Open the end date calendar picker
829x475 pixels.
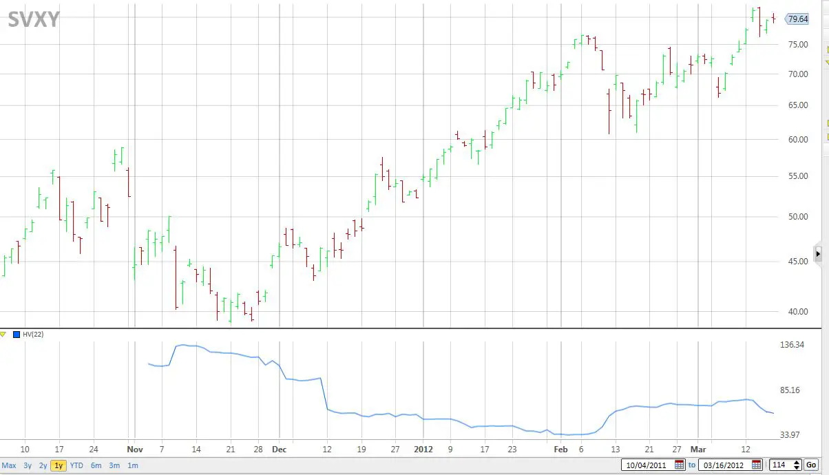pyautogui.click(x=757, y=465)
